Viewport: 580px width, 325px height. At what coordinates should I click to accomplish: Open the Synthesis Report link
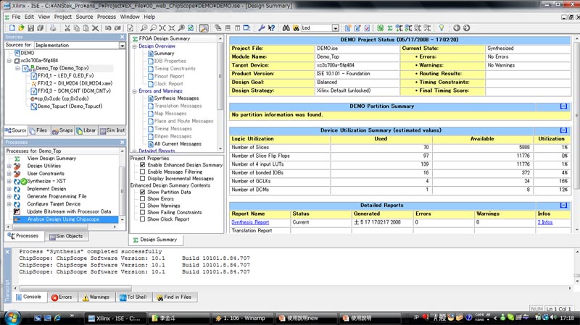pyautogui.click(x=250, y=222)
